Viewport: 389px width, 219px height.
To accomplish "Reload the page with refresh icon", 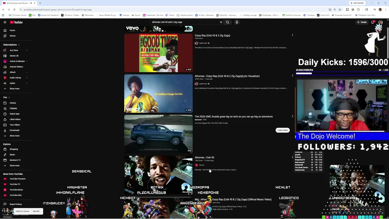I will click(x=14, y=9).
